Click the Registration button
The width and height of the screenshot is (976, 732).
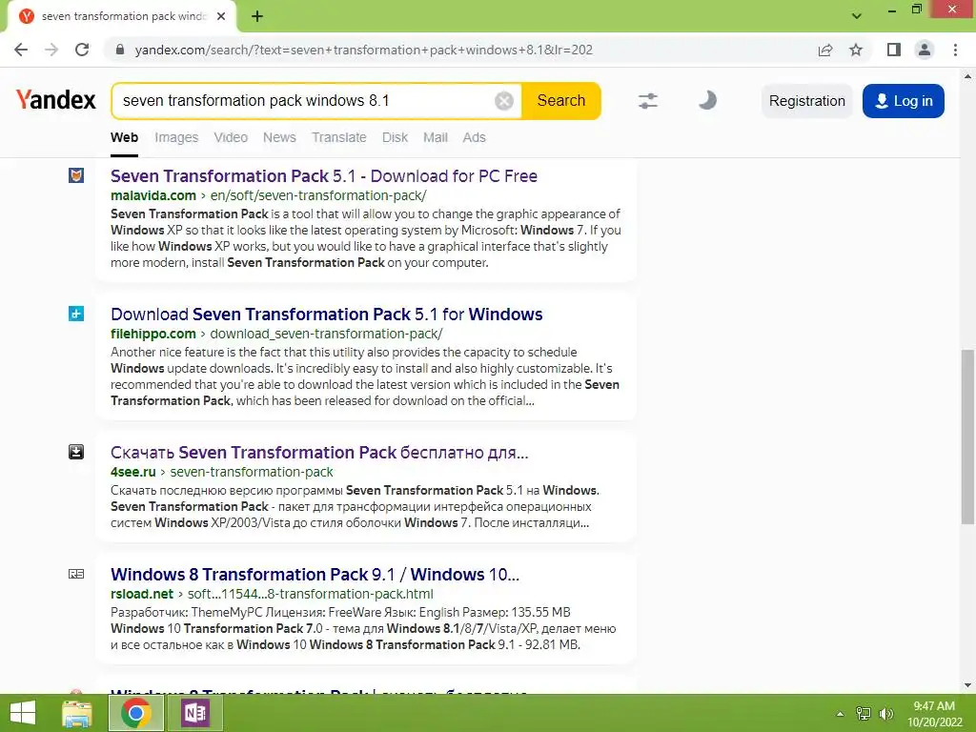point(806,101)
